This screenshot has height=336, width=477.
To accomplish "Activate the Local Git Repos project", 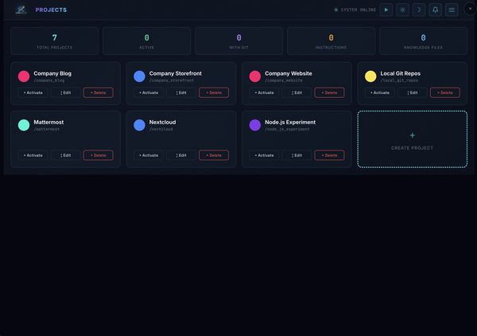I will 380,92.
